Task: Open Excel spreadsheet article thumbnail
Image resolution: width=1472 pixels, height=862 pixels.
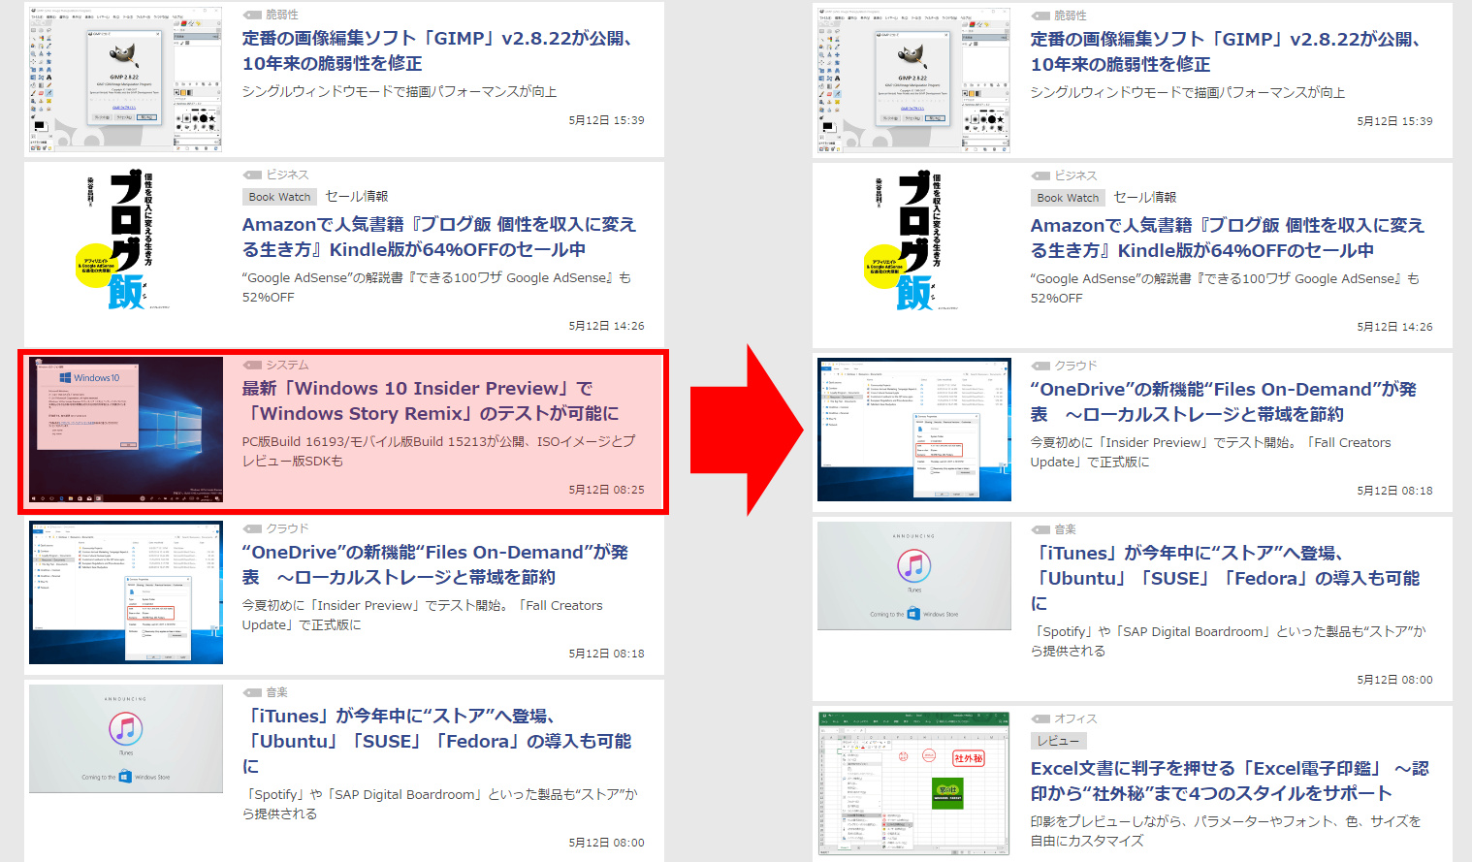Action: point(914,783)
